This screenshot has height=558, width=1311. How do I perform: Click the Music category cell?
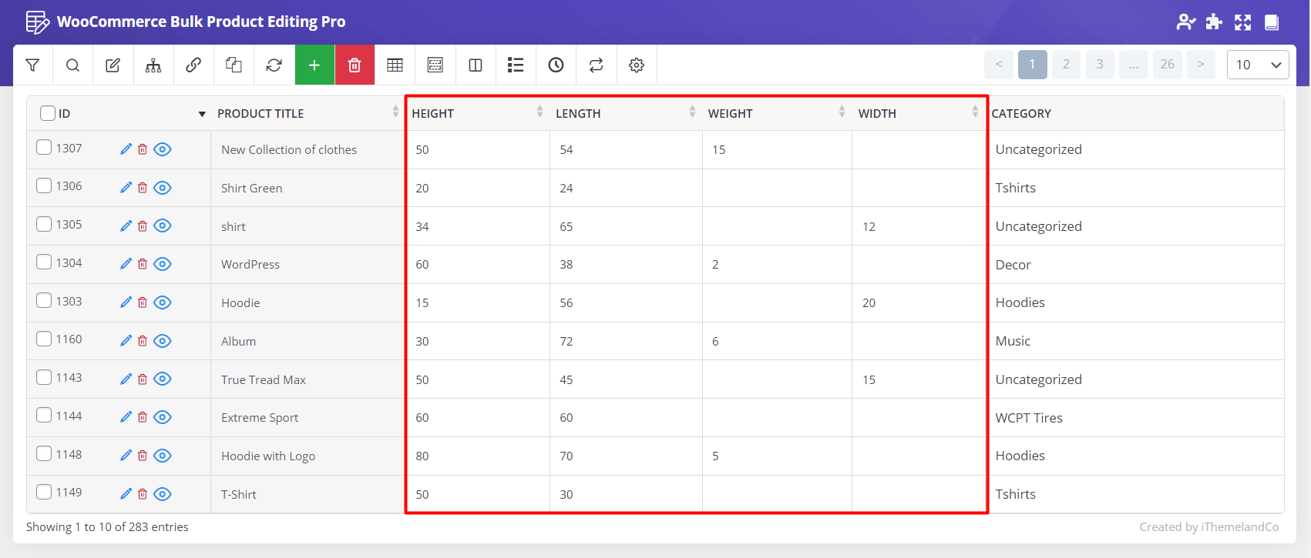pyautogui.click(x=1136, y=341)
